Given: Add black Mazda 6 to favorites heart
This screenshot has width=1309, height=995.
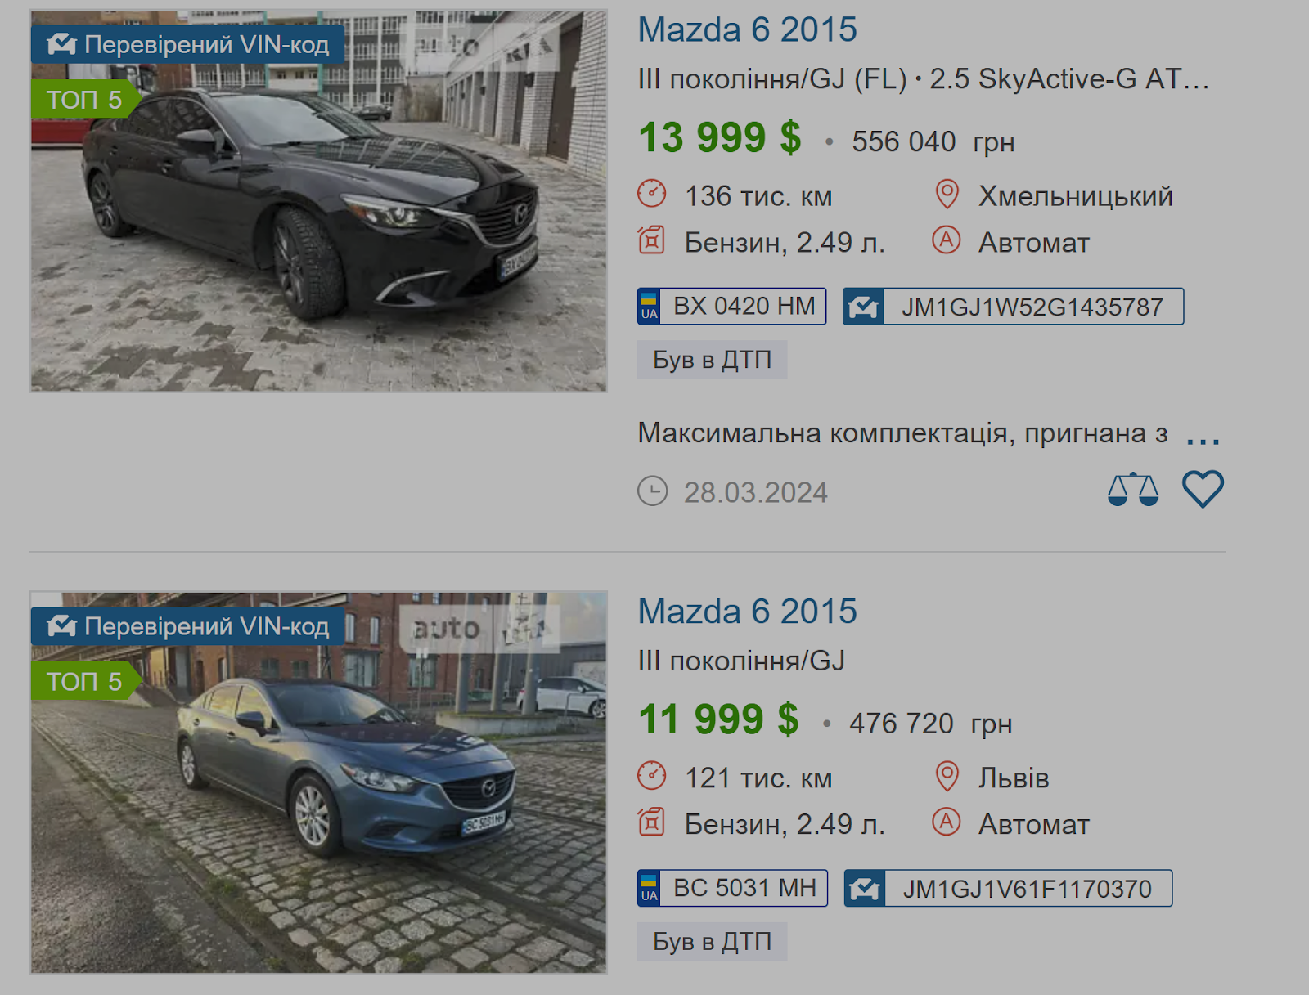Looking at the screenshot, I should coord(1203,490).
